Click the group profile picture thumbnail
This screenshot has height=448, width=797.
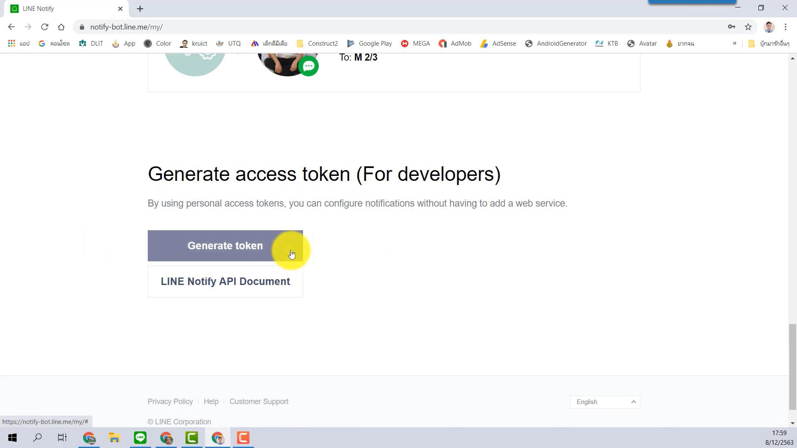pyautogui.click(x=288, y=65)
